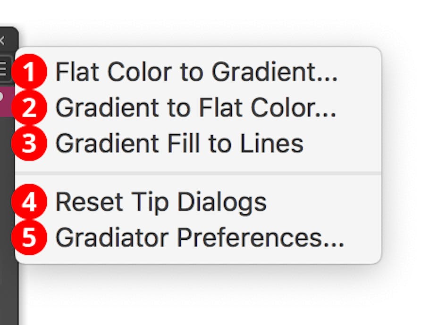
Task: Close the panel with the X
Action: 2,41
